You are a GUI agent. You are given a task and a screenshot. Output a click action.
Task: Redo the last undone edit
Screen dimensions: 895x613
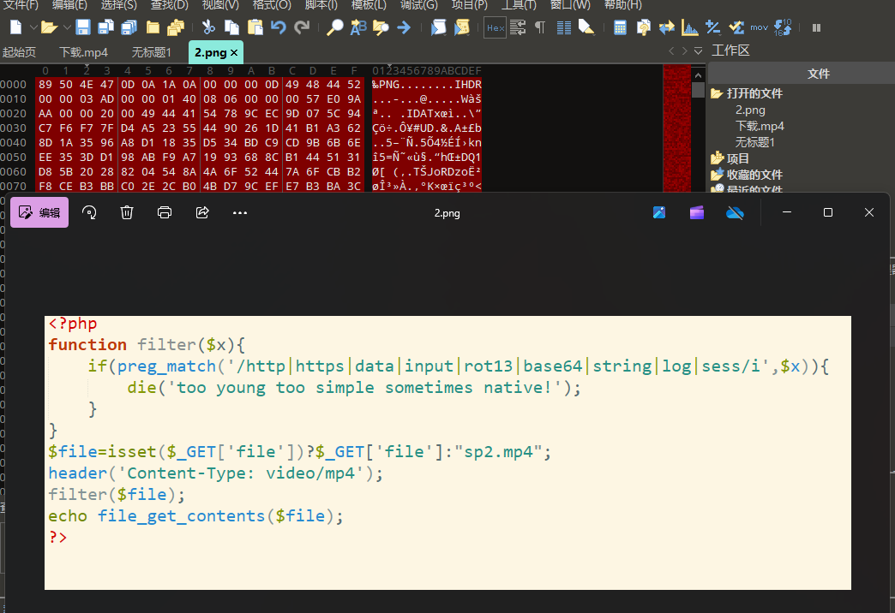(x=302, y=27)
